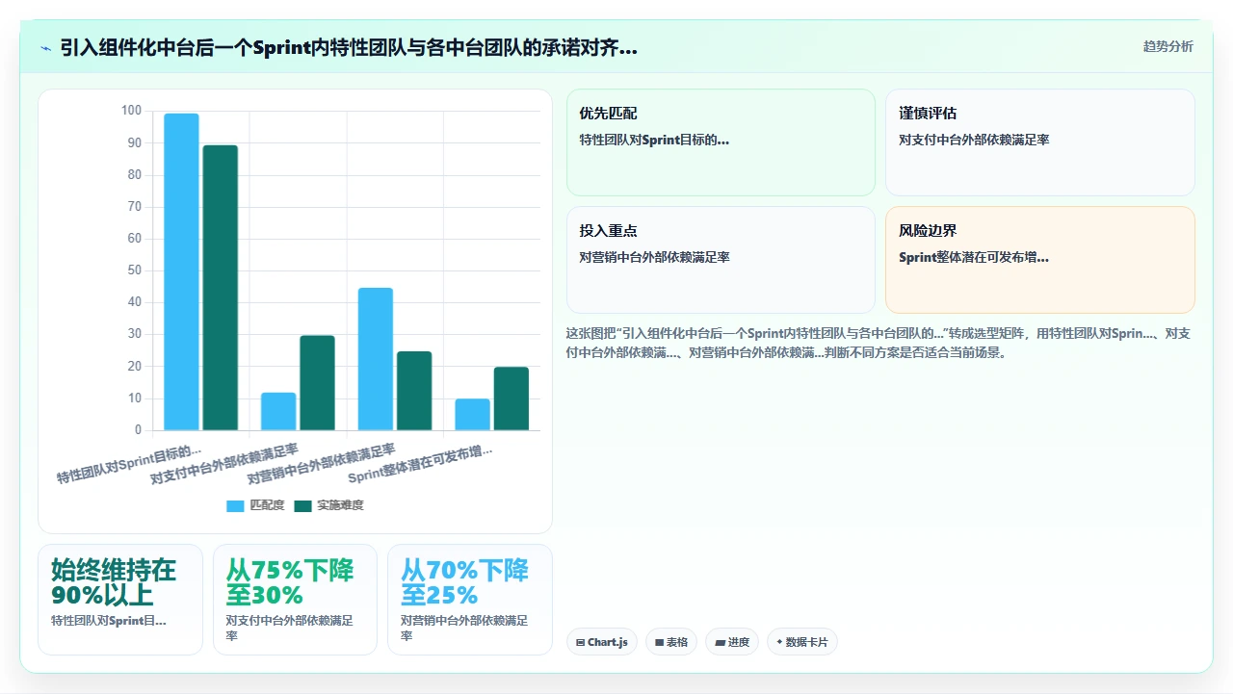Click the Chart.js tag
1233x694 pixels.
pyautogui.click(x=602, y=642)
